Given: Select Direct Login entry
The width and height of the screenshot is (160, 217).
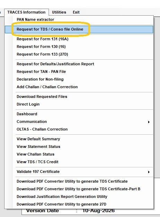Looking at the screenshot, I should point(79,104).
